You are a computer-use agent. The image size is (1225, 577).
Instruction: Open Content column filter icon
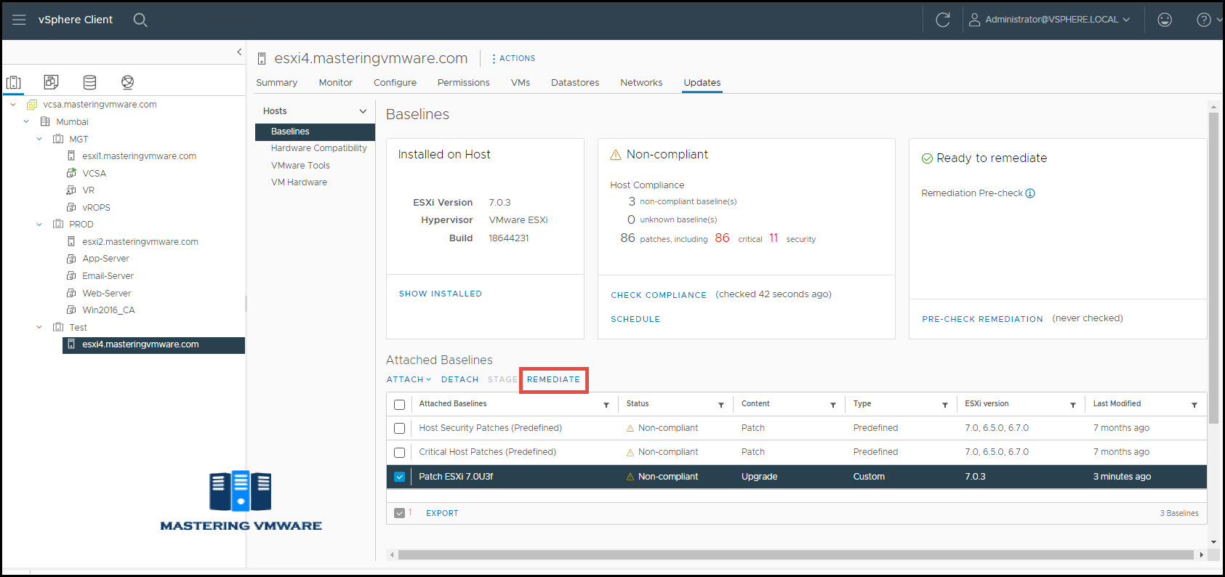click(833, 405)
